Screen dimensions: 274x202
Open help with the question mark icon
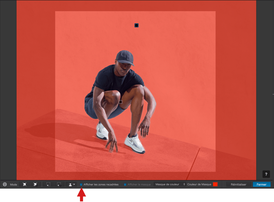coord(266,174)
